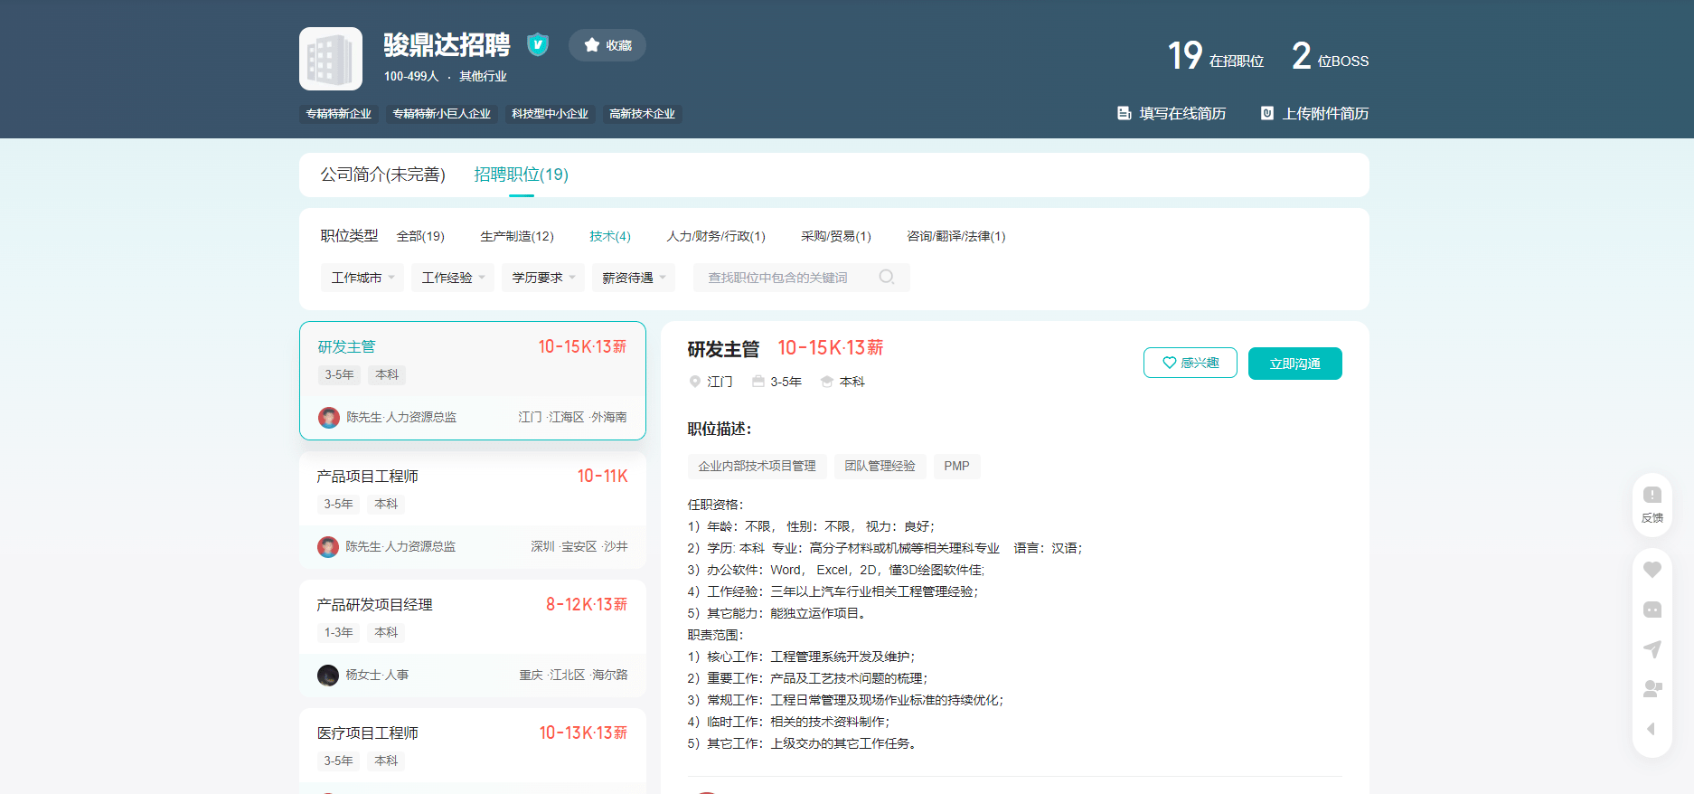This screenshot has height=794, width=1694.
Task: Click the 专精特新企业 tag
Action: pos(339,114)
